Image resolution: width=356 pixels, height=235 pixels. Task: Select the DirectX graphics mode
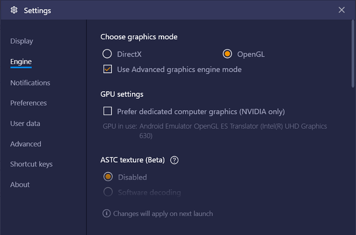coord(107,54)
